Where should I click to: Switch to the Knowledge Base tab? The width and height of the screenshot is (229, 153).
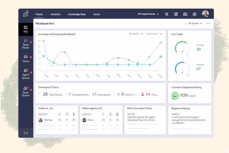77,14
